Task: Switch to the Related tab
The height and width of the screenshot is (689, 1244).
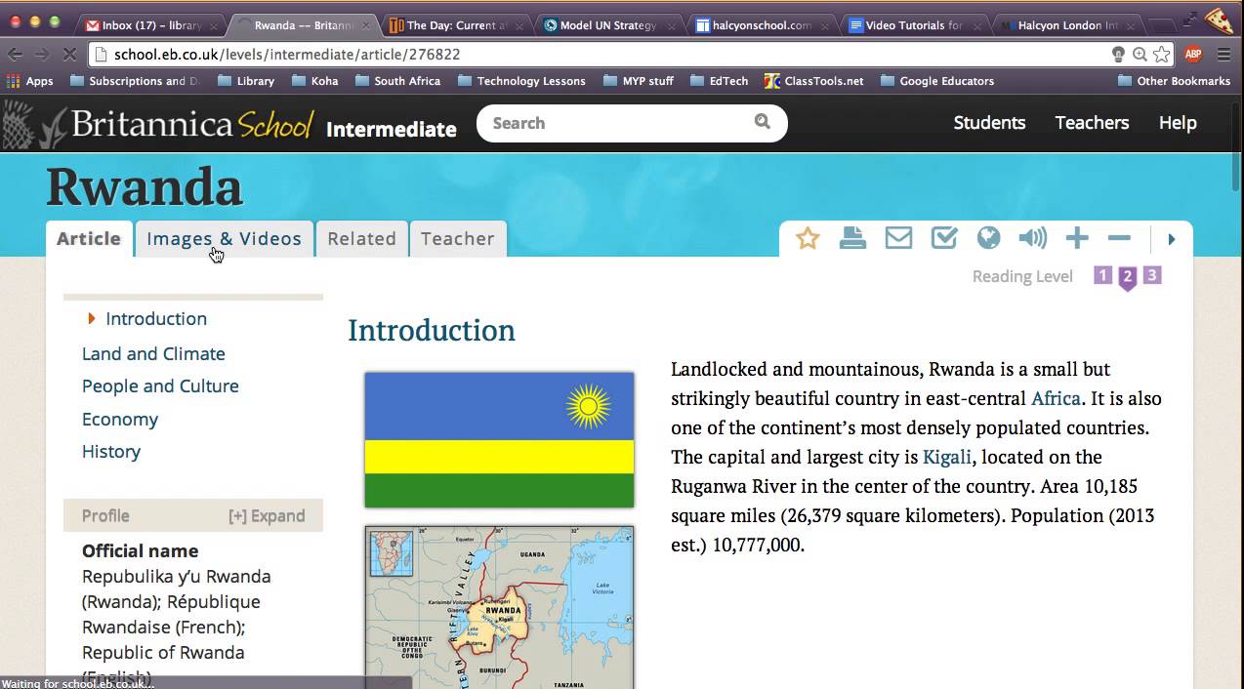Action: click(x=361, y=238)
